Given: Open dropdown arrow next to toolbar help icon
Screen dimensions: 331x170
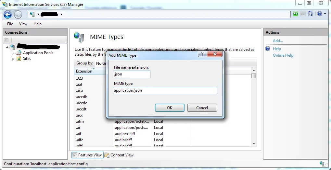Looking at the screenshot, I should 325,14.
